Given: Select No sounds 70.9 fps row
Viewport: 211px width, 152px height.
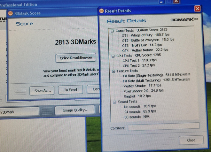Looking at the screenshot, I should (x=140, y=106).
